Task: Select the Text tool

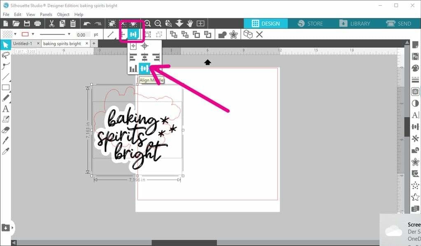Action: [x=6, y=109]
